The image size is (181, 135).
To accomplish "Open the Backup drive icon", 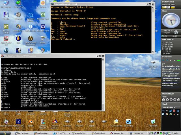I will click(x=92, y=123).
